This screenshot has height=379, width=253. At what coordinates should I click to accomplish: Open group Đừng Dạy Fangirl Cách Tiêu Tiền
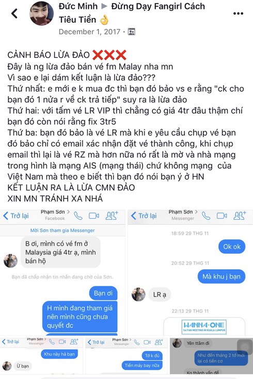pyautogui.click(x=132, y=13)
